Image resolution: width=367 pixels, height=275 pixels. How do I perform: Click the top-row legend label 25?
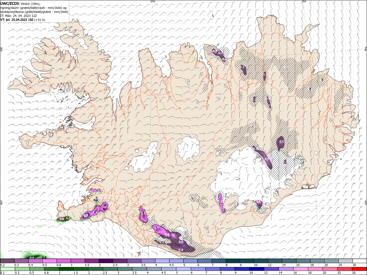[340, 265]
